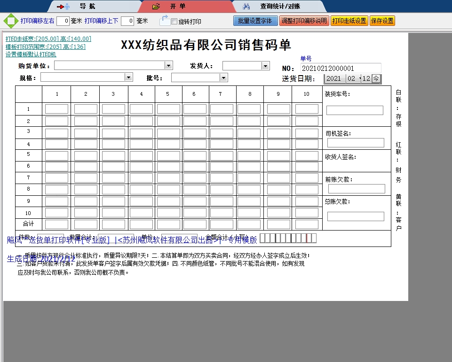The width and height of the screenshot is (452, 362).
Task: Click the 设置模板默认打印机 link
Action: pyautogui.click(x=31, y=54)
